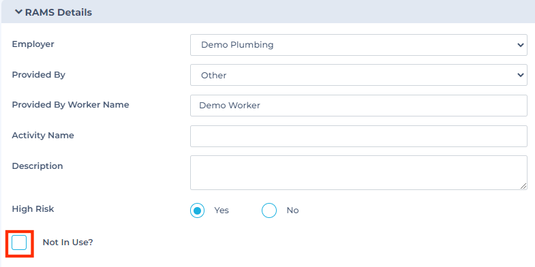Click the Employer field label
The image size is (535, 267).
tap(33, 44)
